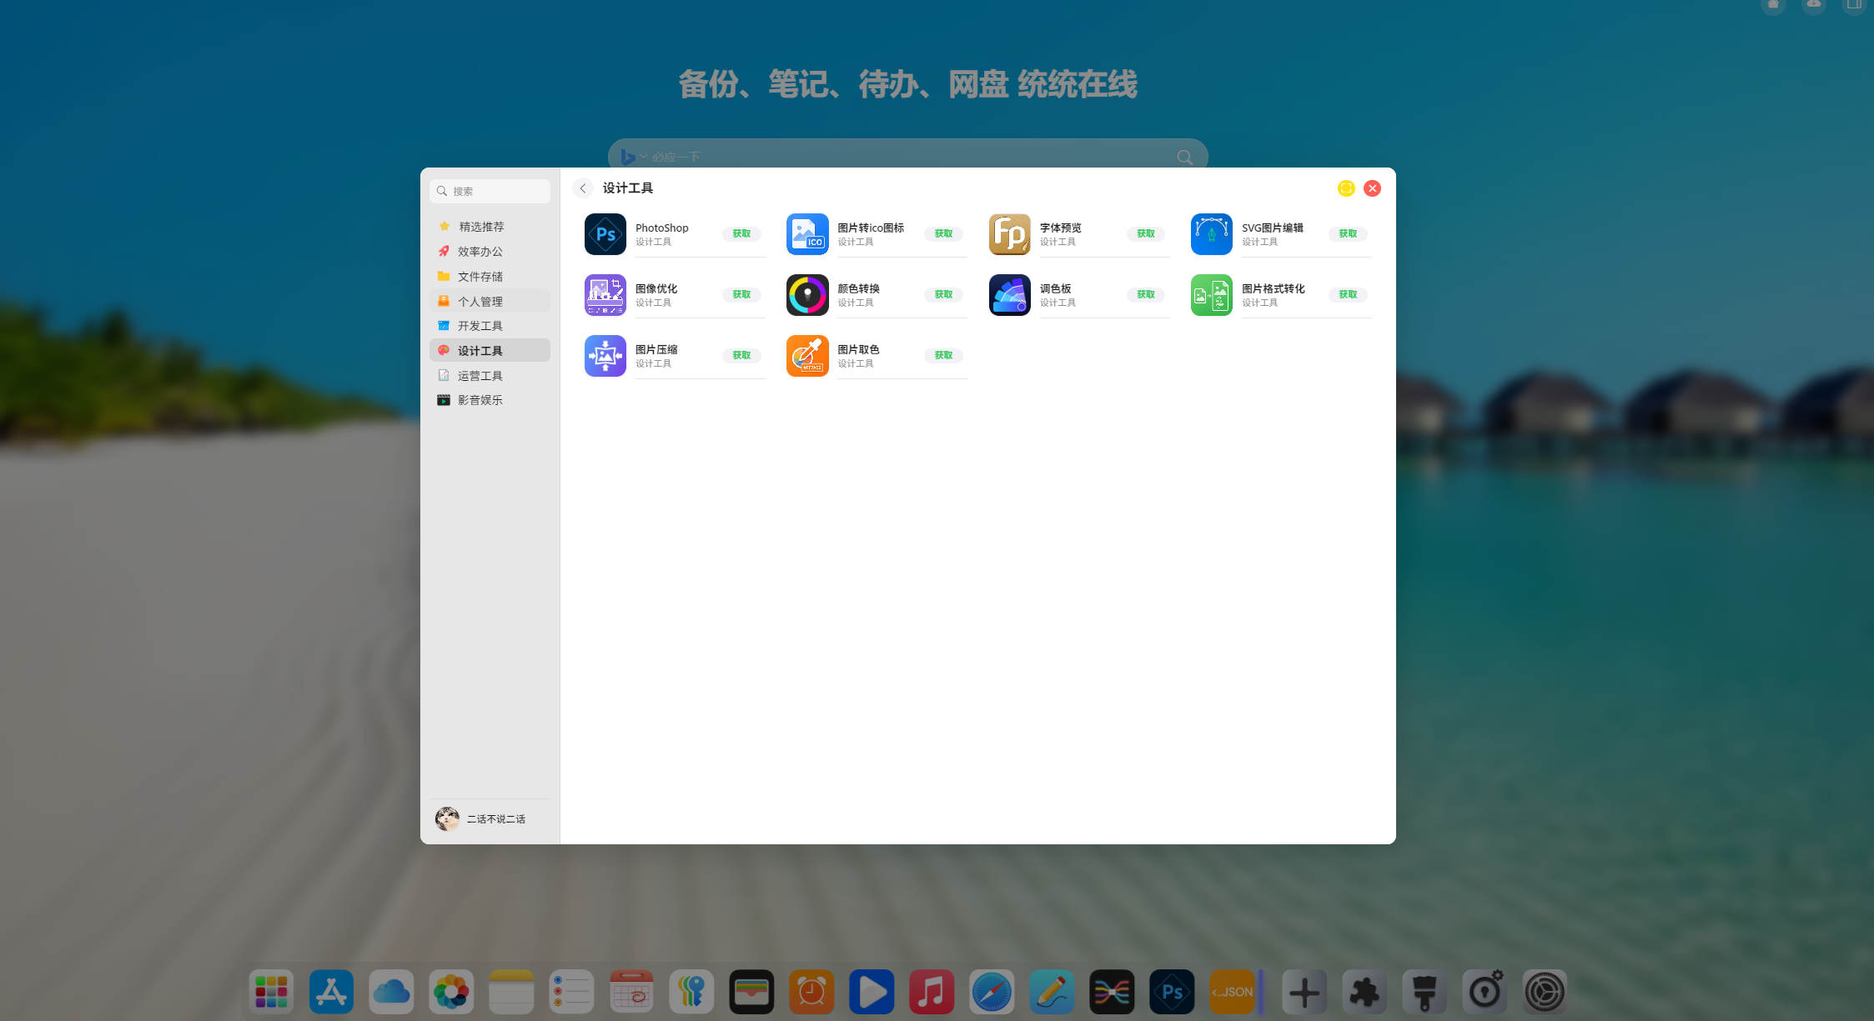Viewport: 1874px width, 1021px height.
Task: Open the colorful mind-map app in the dock
Action: (x=1112, y=992)
